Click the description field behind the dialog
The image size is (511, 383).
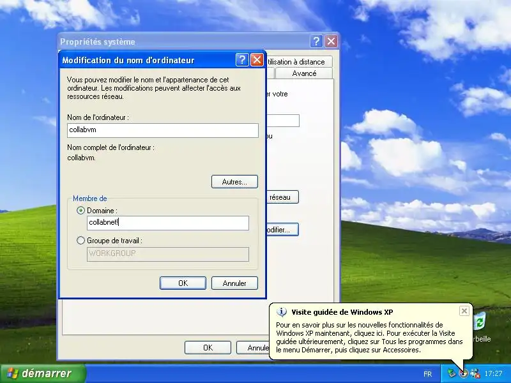pyautogui.click(x=283, y=121)
